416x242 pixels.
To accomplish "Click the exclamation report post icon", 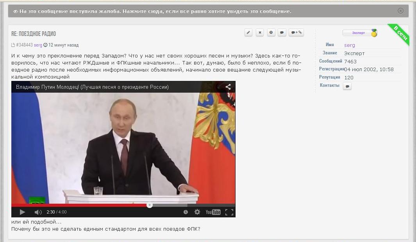I will click(x=271, y=33).
